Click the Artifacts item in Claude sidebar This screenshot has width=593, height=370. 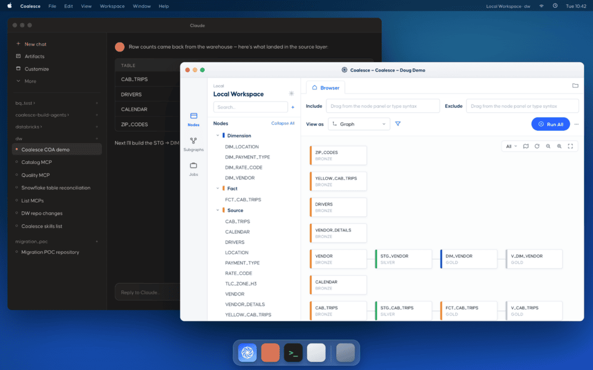pos(34,56)
